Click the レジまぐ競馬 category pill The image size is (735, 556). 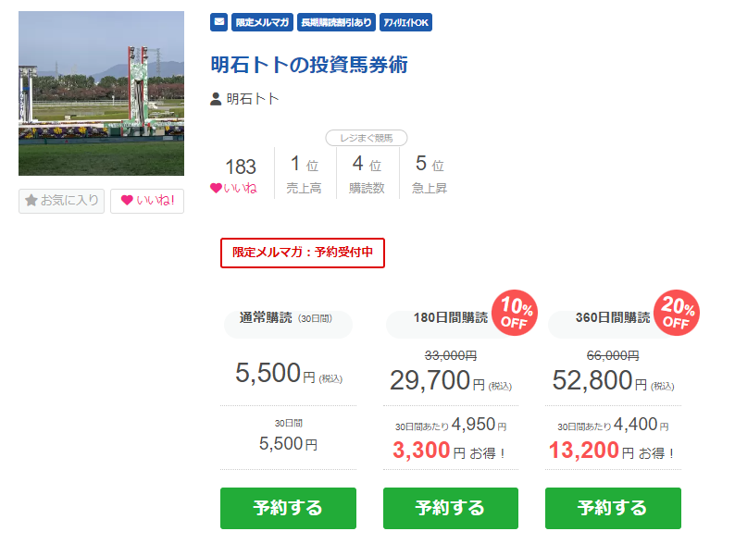pyautogui.click(x=367, y=138)
